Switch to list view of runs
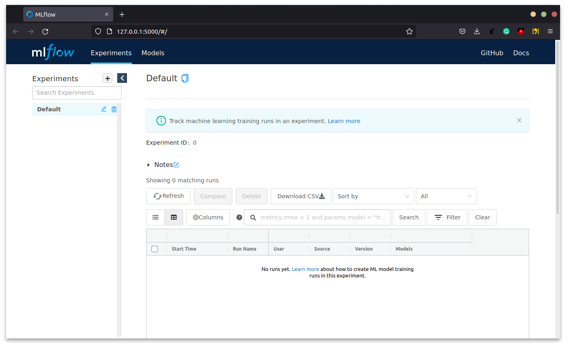The image size is (569, 351). click(155, 217)
